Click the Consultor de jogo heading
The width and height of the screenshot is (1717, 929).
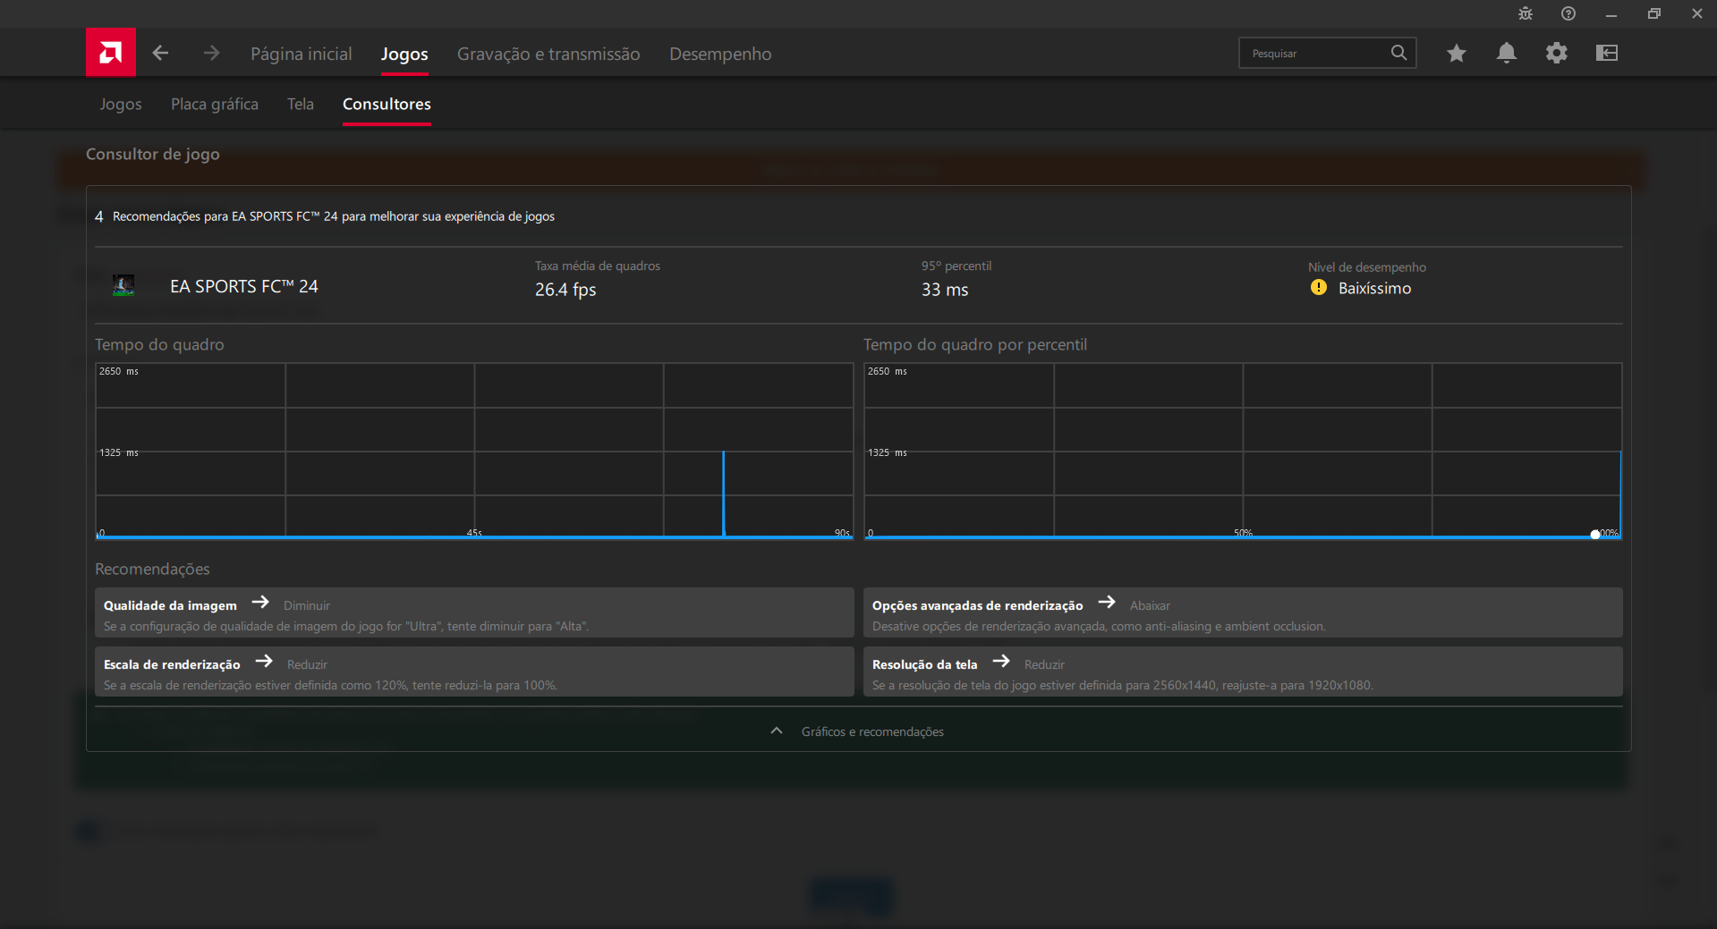click(x=153, y=154)
